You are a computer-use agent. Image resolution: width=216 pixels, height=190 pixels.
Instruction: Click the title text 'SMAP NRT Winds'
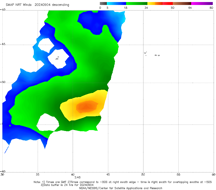(x=19, y=5)
